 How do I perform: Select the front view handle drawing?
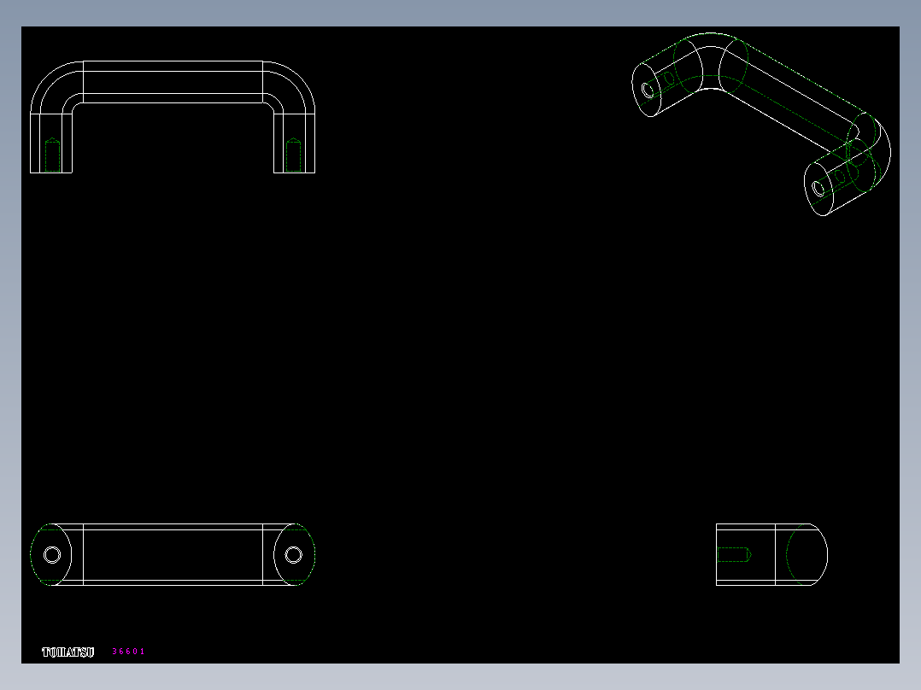173,117
